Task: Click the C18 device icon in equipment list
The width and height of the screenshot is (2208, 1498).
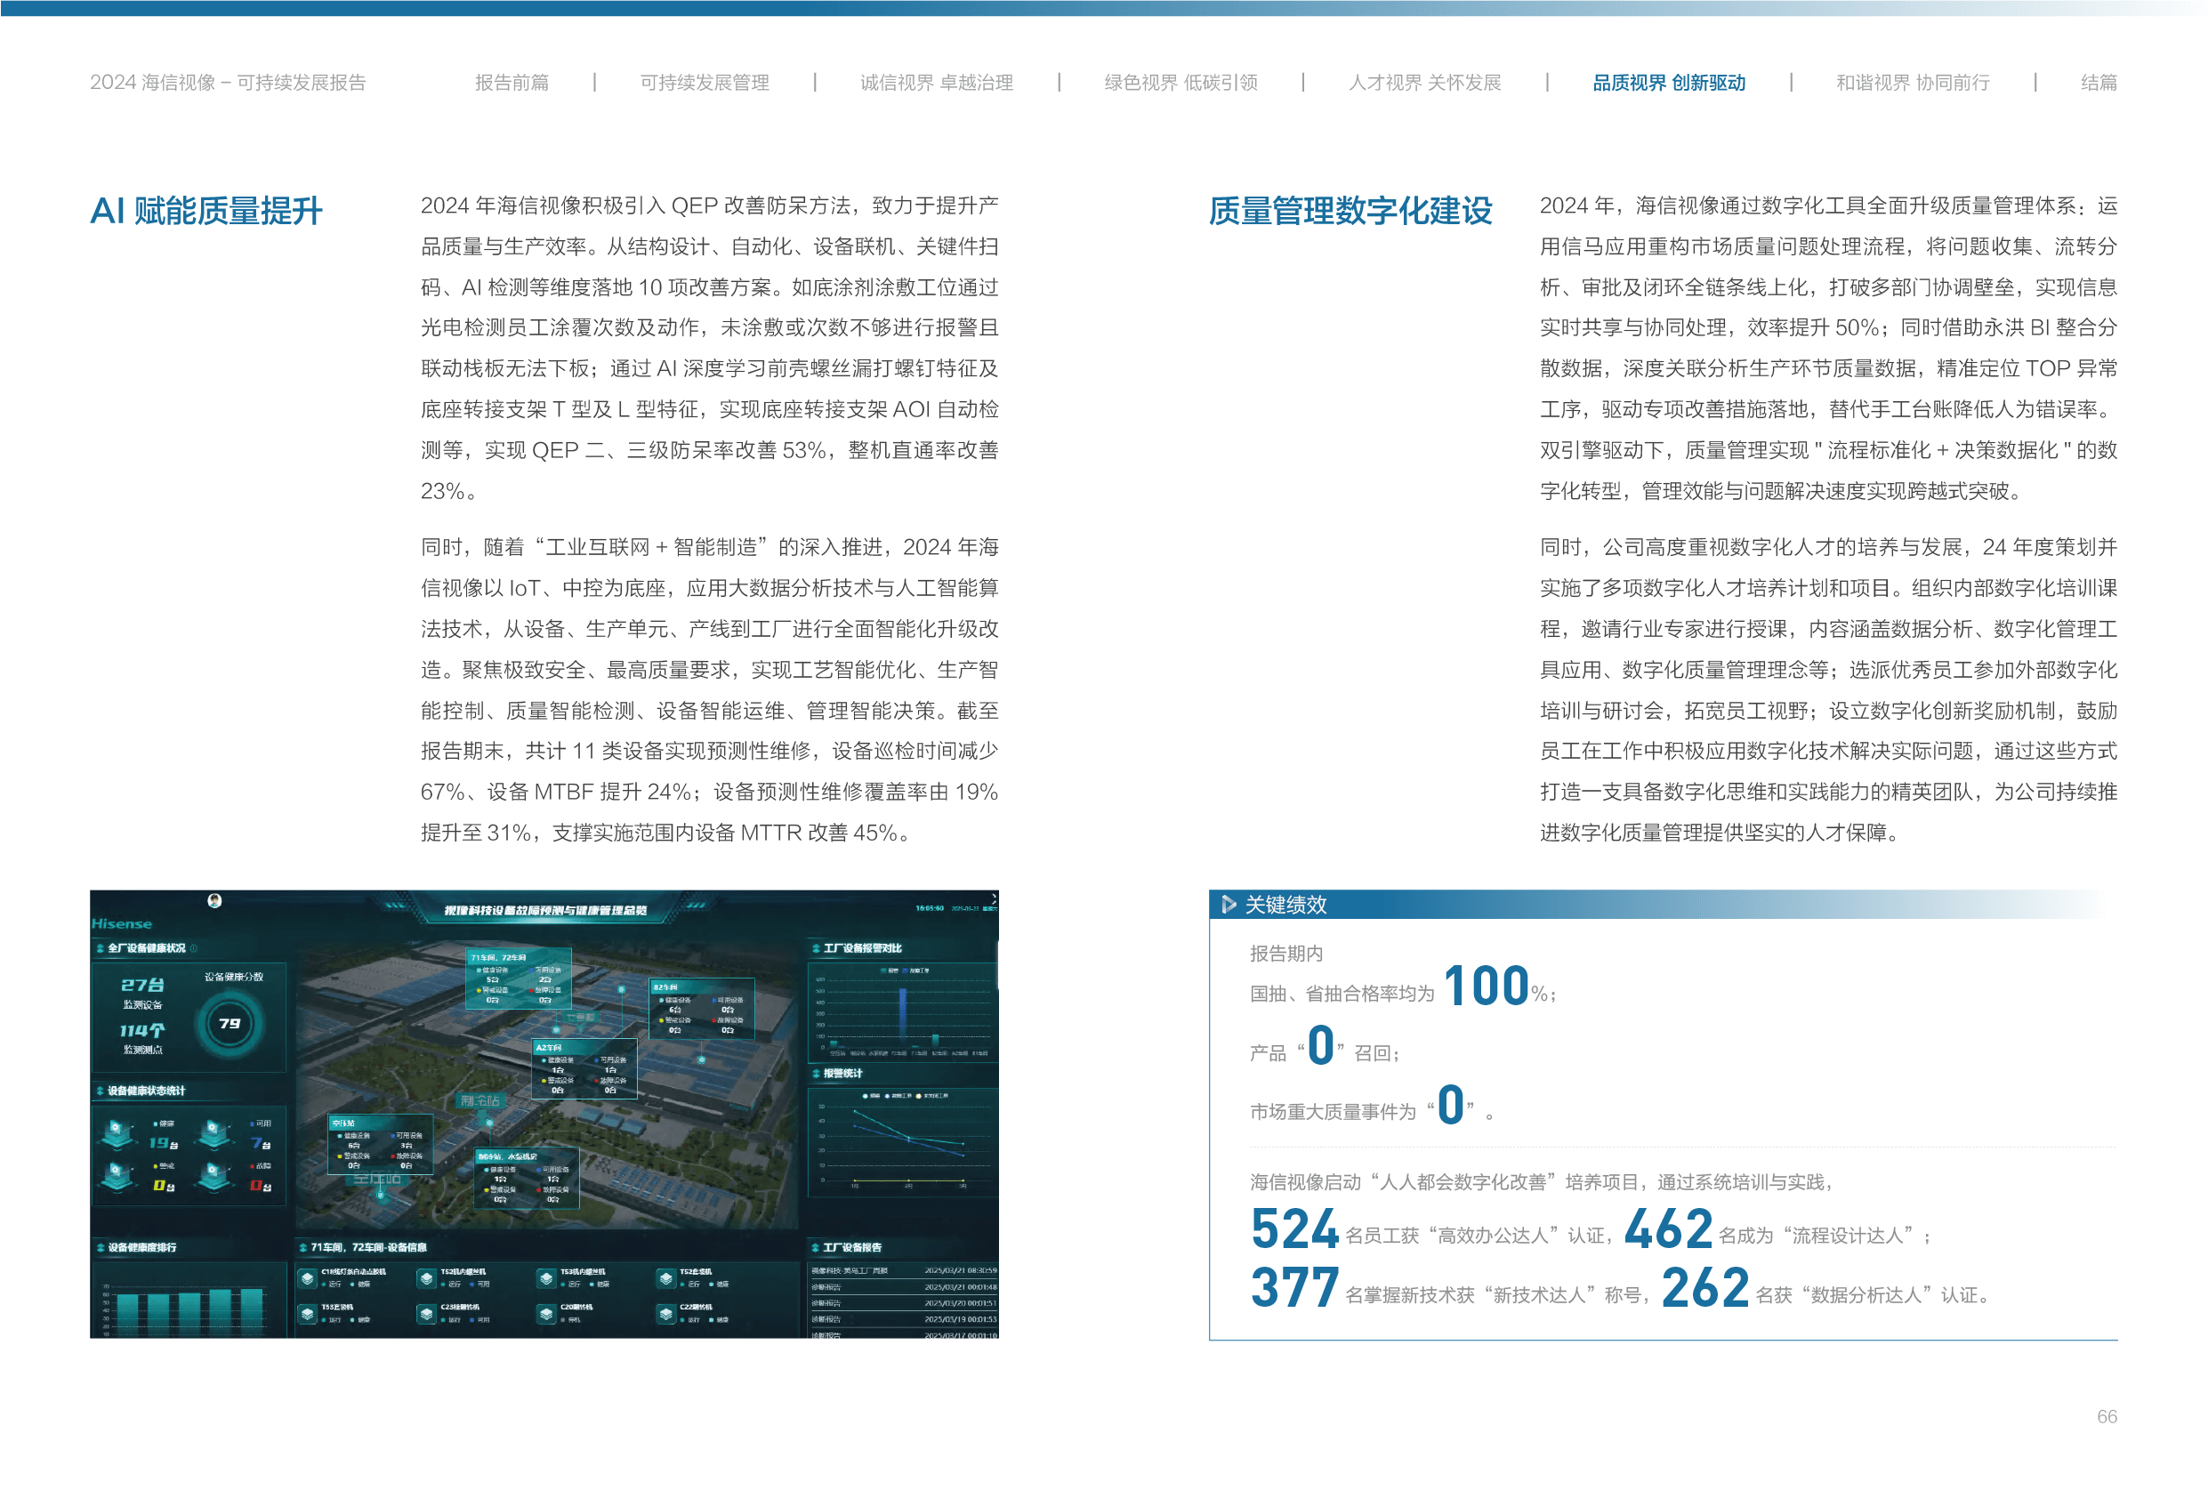Action: coord(308,1278)
